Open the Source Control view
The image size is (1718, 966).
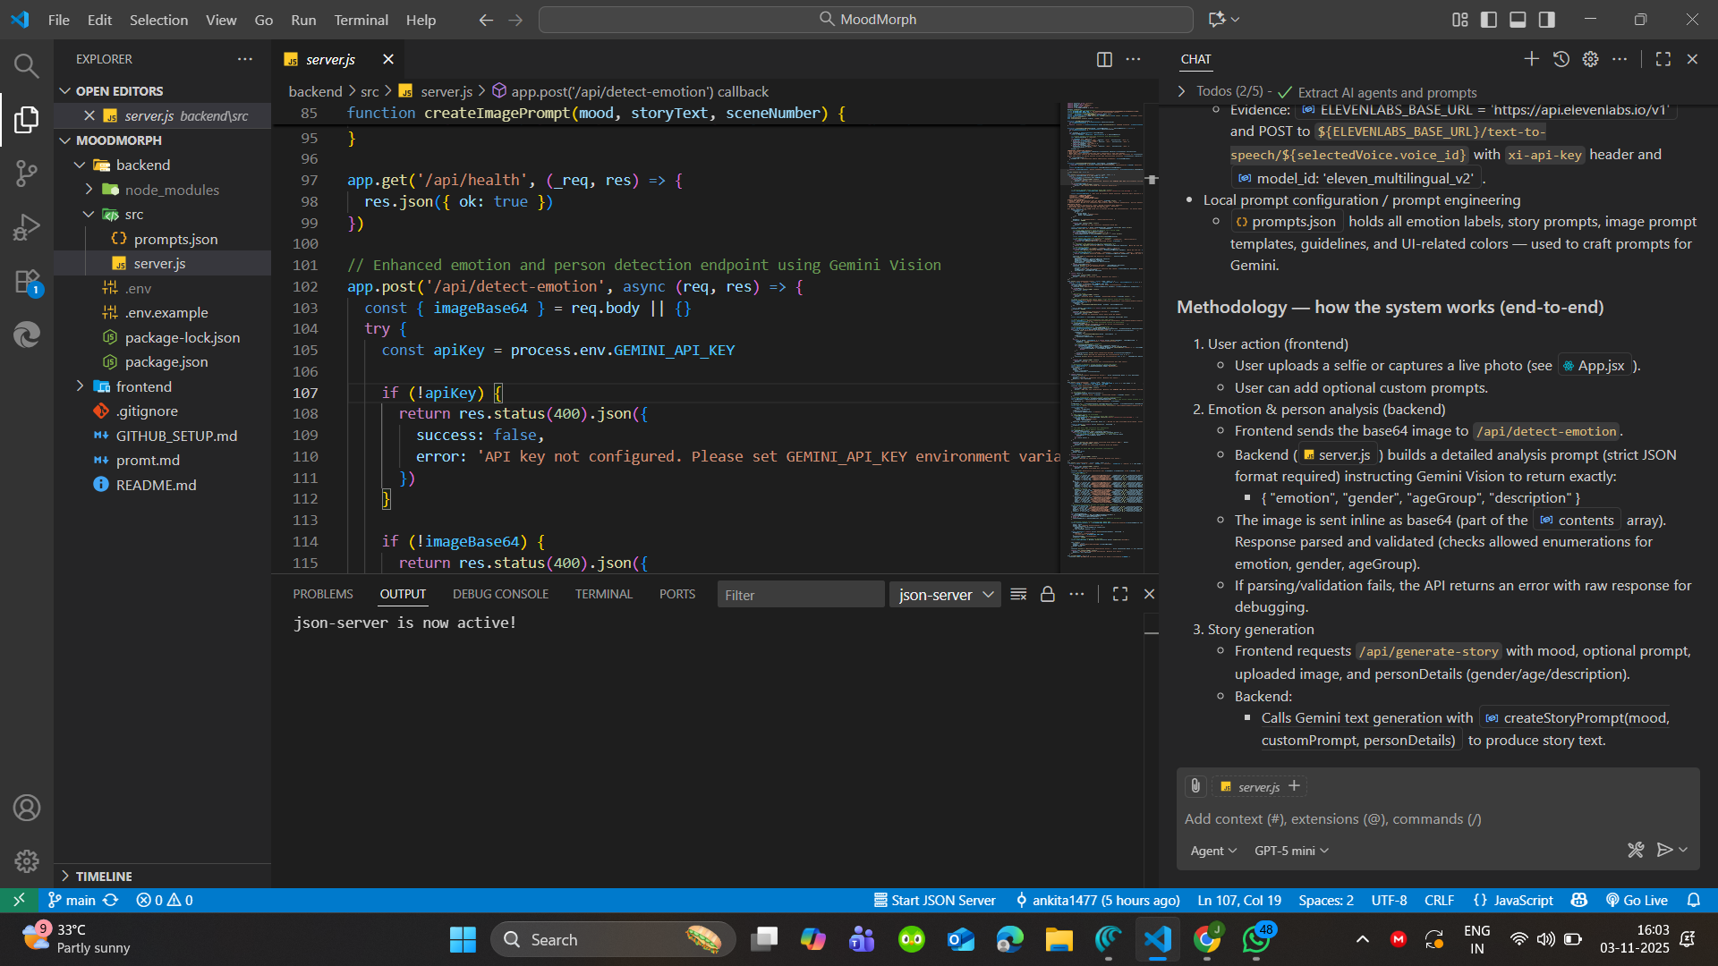pyautogui.click(x=26, y=173)
